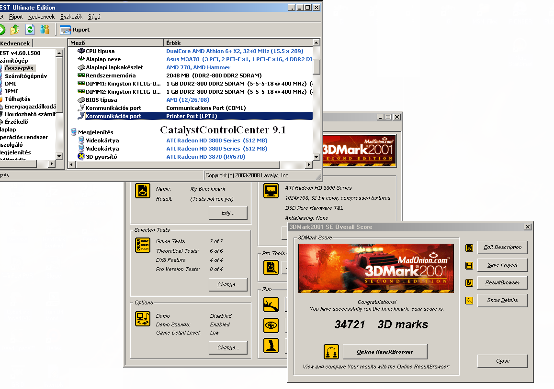The height and width of the screenshot is (389, 554).
Task: Click the 3D gyorsító row icon
Action: pyautogui.click(x=81, y=156)
